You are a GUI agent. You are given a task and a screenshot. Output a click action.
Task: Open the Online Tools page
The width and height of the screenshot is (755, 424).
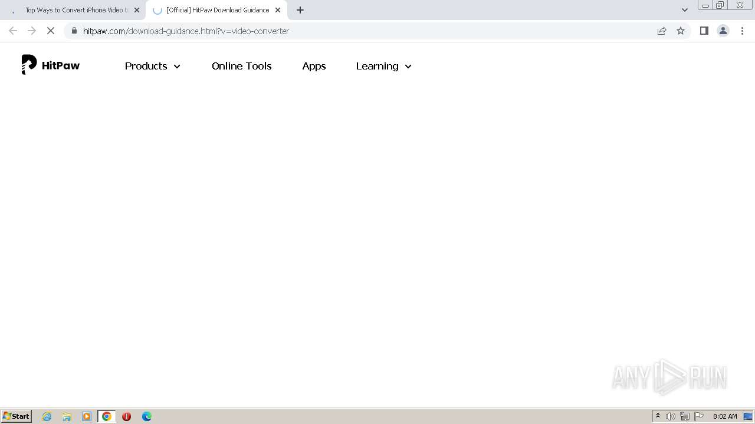[x=241, y=66]
